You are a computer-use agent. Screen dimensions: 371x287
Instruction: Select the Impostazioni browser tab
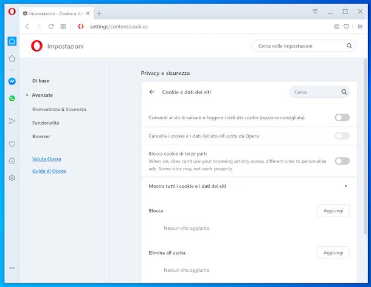tap(57, 13)
